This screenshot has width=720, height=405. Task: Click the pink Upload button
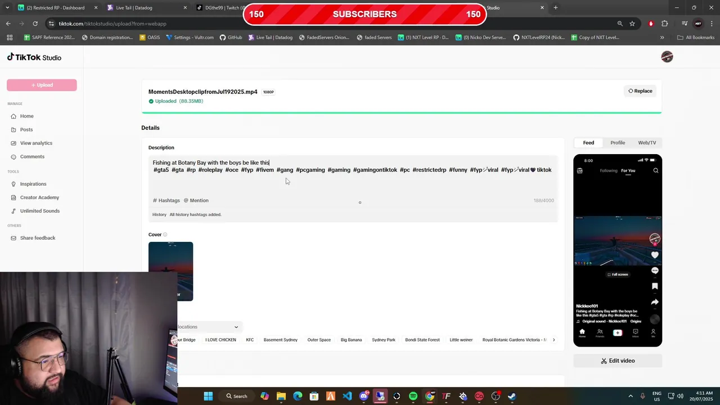[42, 85]
